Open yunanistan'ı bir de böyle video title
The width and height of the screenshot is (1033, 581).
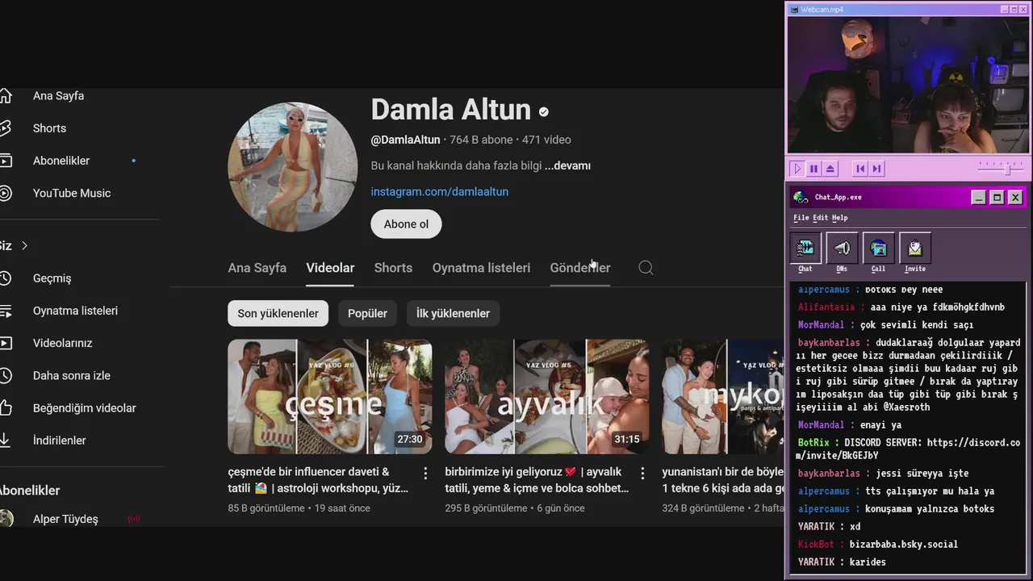point(723,480)
